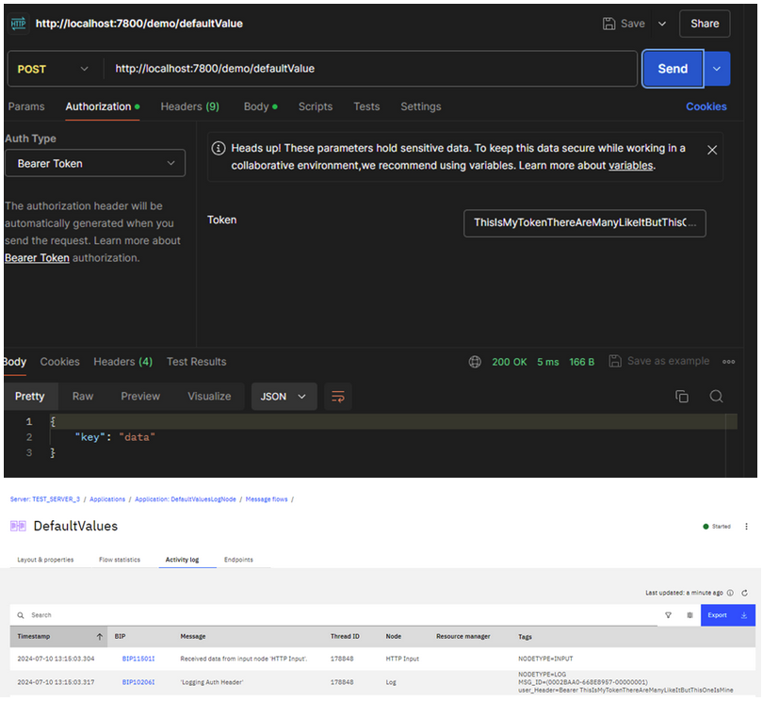Click the 200 OK status text

(x=509, y=362)
